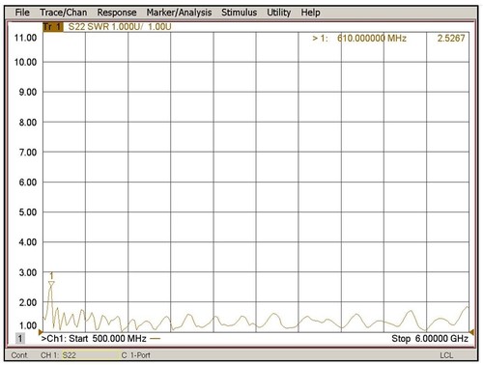This screenshot has height=365, width=483.
Task: Click the Start 500.000 MHz label
Action: pos(107,338)
